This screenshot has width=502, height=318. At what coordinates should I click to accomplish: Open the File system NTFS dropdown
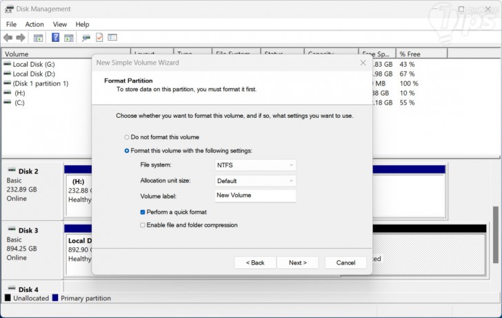tap(255, 165)
